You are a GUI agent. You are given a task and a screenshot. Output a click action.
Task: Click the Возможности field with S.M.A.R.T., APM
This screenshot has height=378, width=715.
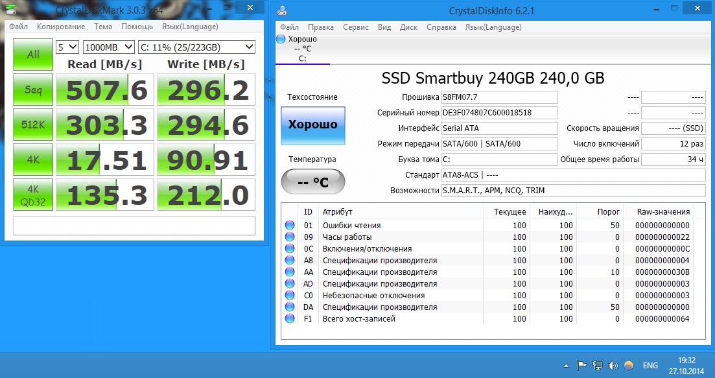[573, 191]
